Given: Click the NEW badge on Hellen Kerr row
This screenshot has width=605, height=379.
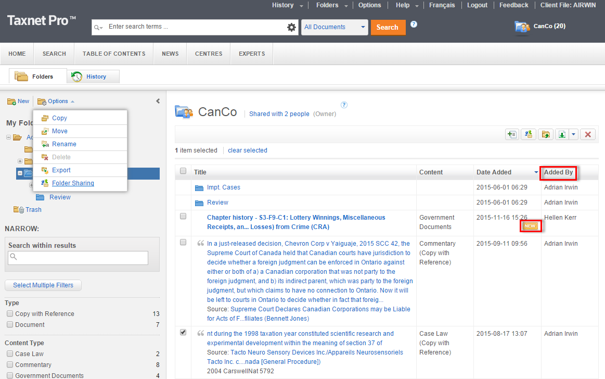Looking at the screenshot, I should [x=530, y=226].
